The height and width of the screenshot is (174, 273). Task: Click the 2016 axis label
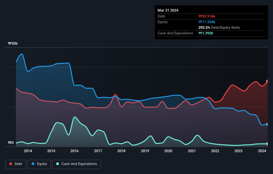(74, 151)
